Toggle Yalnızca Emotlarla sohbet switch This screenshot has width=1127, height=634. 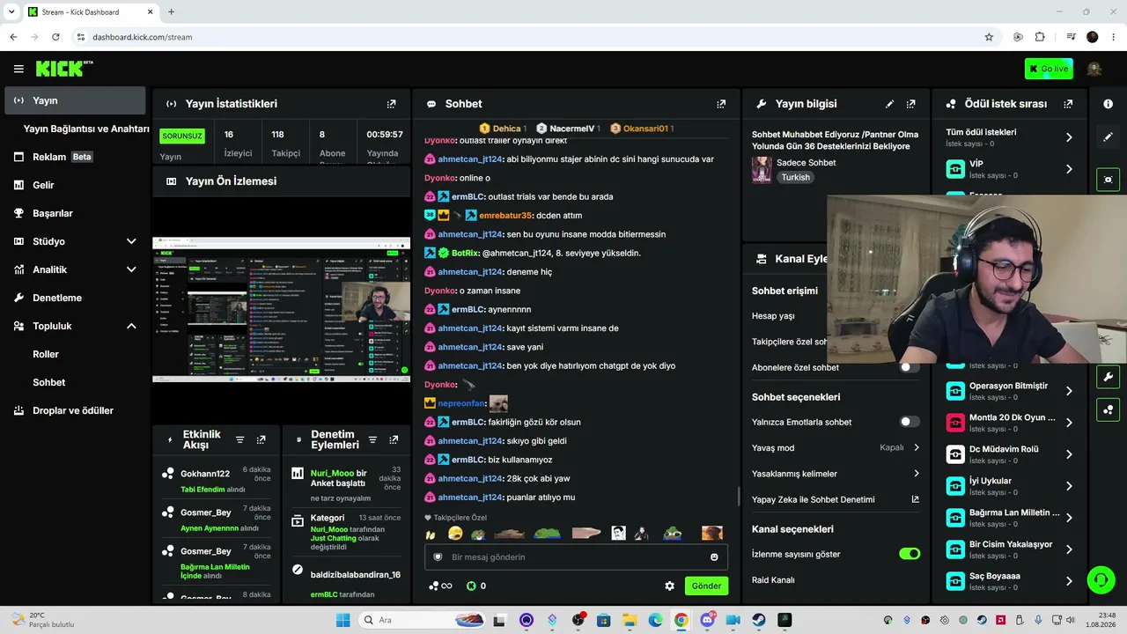click(910, 422)
